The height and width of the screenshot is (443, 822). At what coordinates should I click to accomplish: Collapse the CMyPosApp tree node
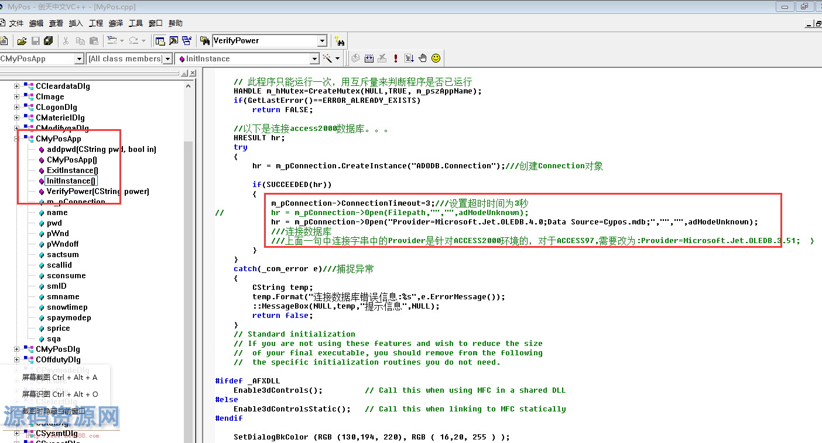coord(17,139)
